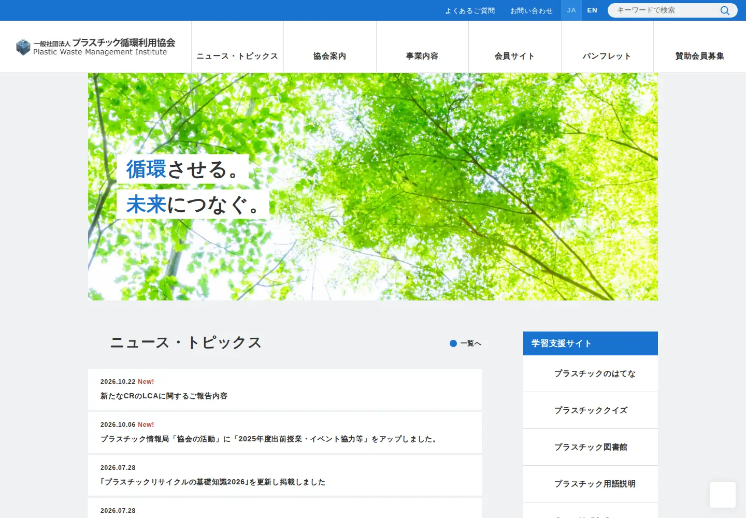Open the パンフレット menu item
The image size is (746, 518).
(x=607, y=47)
